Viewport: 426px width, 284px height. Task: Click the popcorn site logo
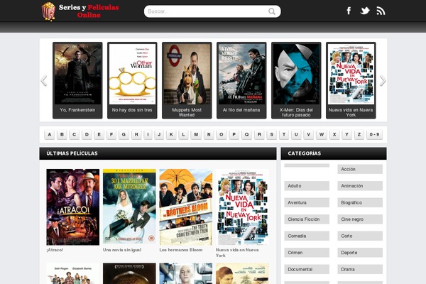[48, 11]
